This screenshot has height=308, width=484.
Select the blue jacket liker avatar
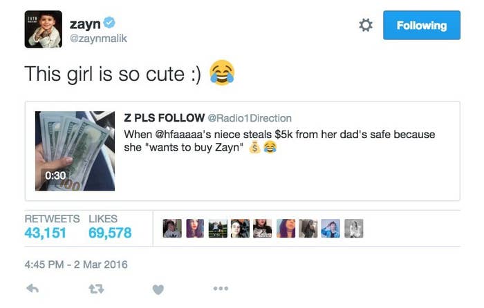point(331,228)
